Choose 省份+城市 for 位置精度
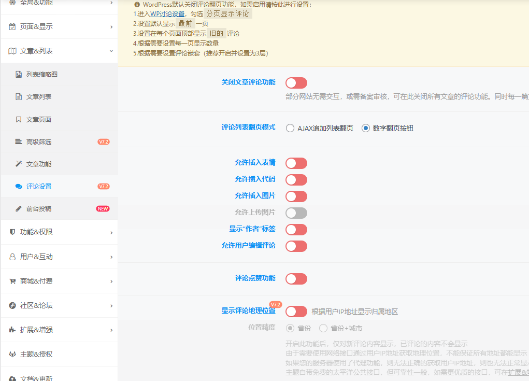This screenshot has height=381, width=529. pyautogui.click(x=323, y=328)
